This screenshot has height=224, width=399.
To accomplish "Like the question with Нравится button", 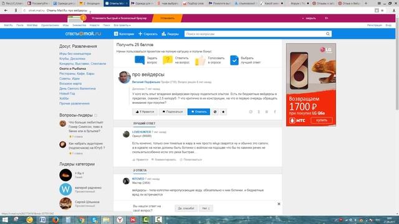I will pos(145,112).
